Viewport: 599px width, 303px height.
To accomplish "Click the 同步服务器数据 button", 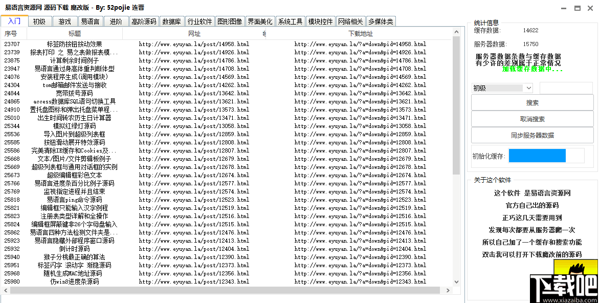I will pos(532,135).
